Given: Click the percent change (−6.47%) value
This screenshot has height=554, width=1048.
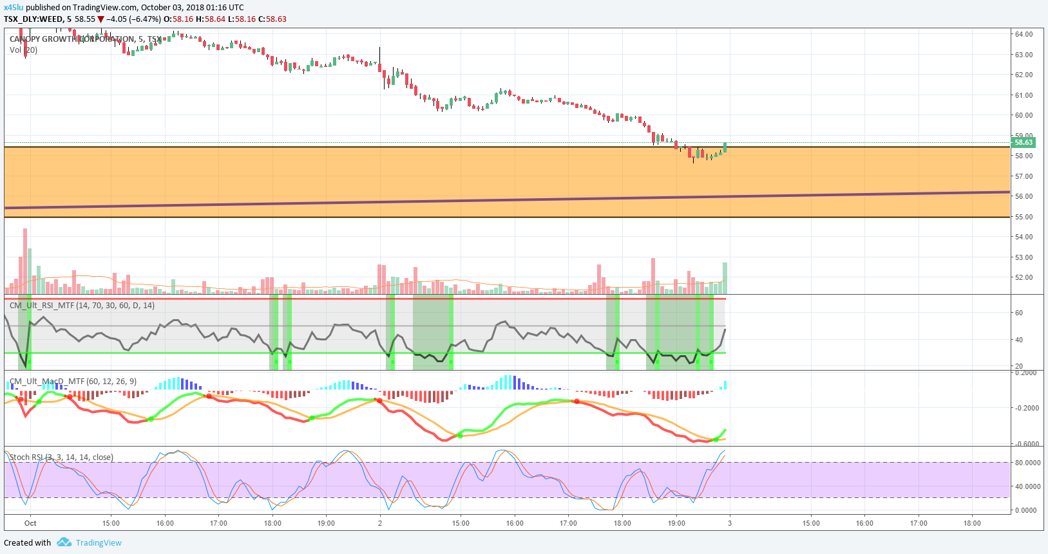Looking at the screenshot, I should (144, 19).
